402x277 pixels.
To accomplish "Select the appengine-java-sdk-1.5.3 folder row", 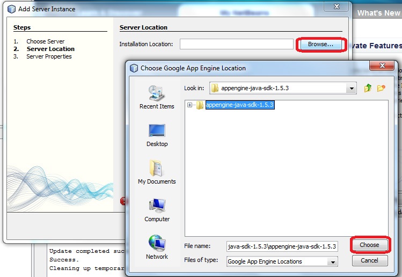I will (240, 105).
